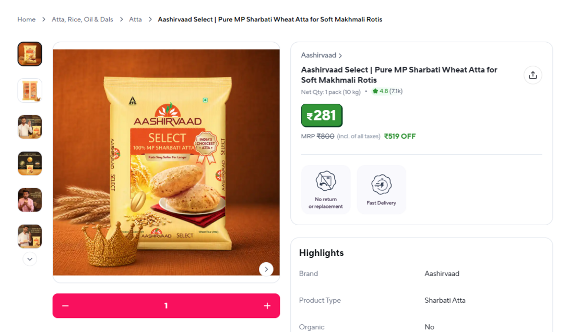View the fourth dark infographic thumbnail
The width and height of the screenshot is (569, 332).
point(30,164)
